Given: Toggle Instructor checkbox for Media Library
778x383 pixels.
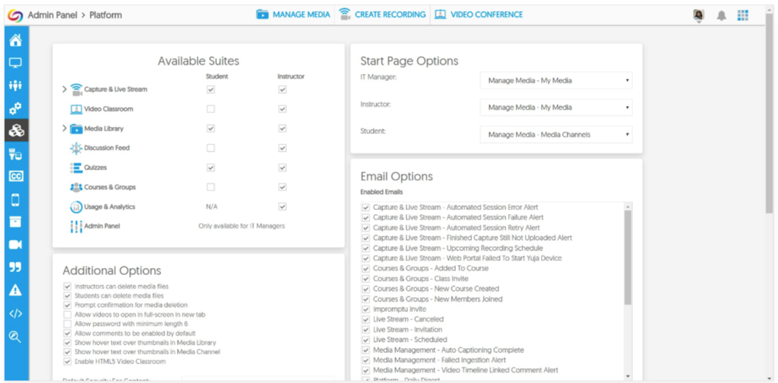Looking at the screenshot, I should coord(282,128).
